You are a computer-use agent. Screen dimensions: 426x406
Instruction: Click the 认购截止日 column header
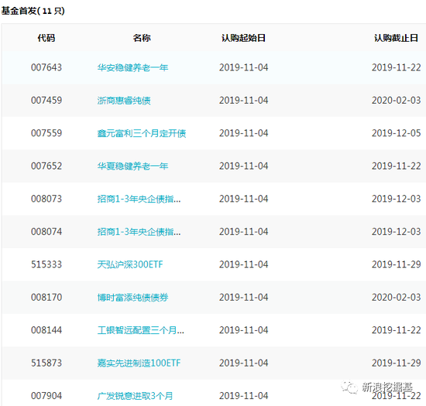tap(396, 38)
